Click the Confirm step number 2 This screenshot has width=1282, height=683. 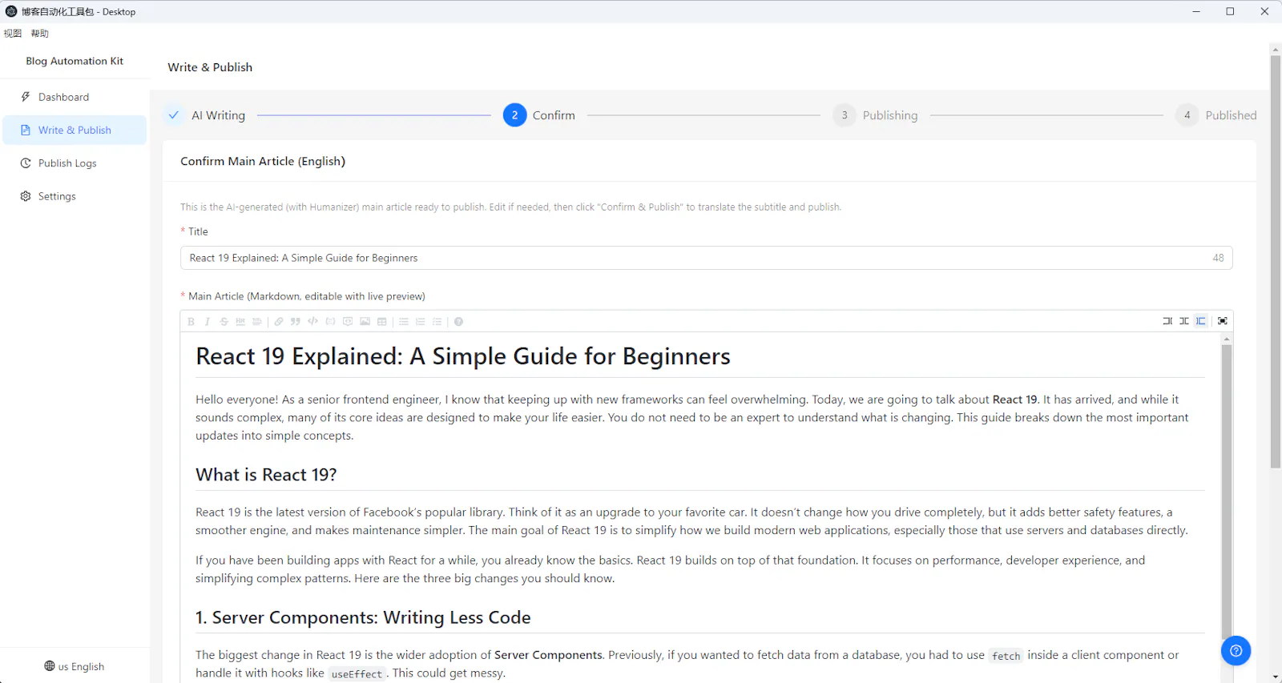tap(514, 115)
